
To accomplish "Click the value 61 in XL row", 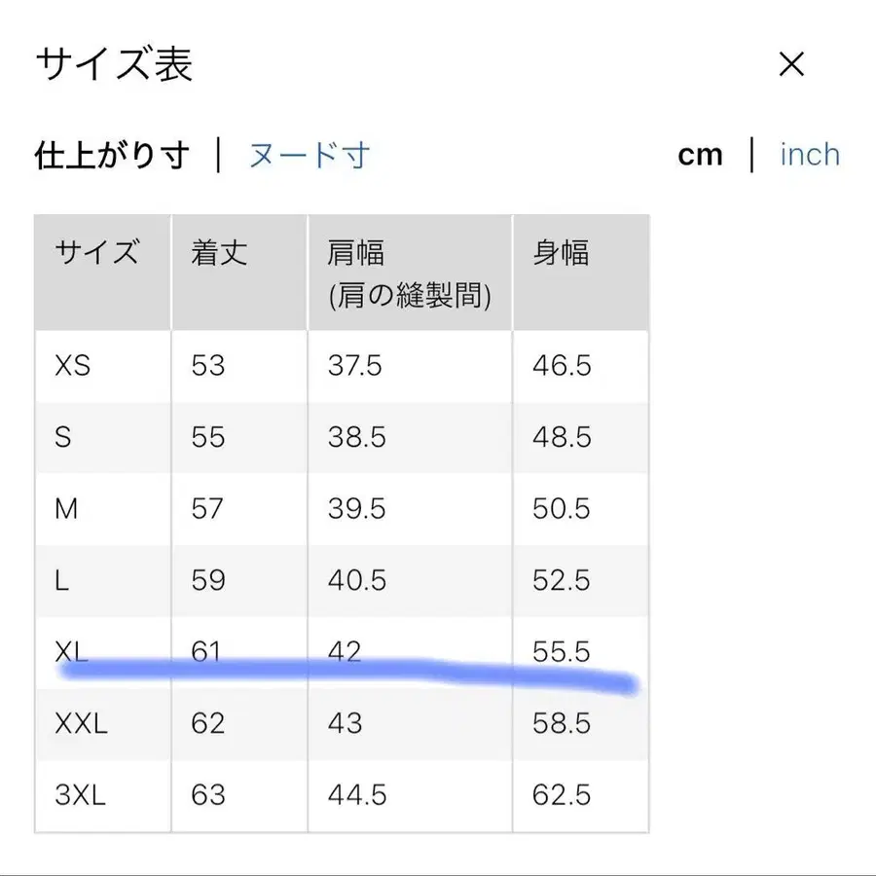I will tap(207, 651).
